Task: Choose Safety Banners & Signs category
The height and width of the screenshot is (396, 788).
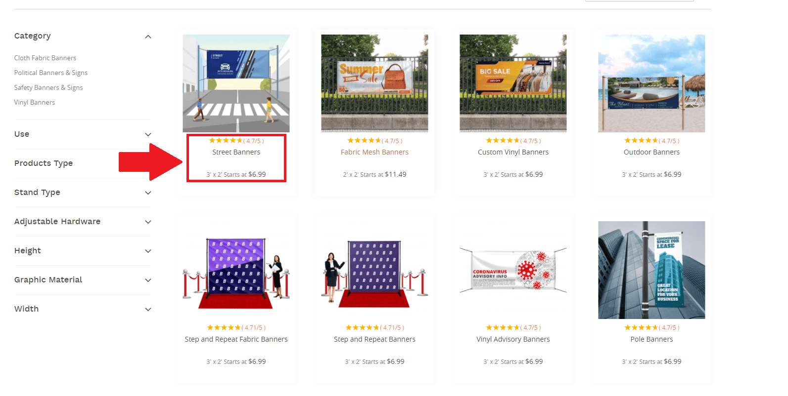Action: [48, 87]
